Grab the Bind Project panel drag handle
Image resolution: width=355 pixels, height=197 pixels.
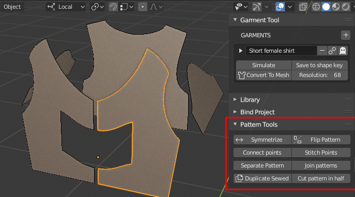click(348, 112)
